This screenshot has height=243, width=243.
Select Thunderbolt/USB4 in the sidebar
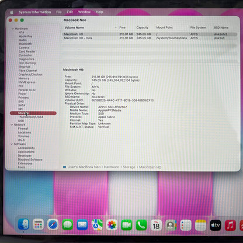(30, 117)
